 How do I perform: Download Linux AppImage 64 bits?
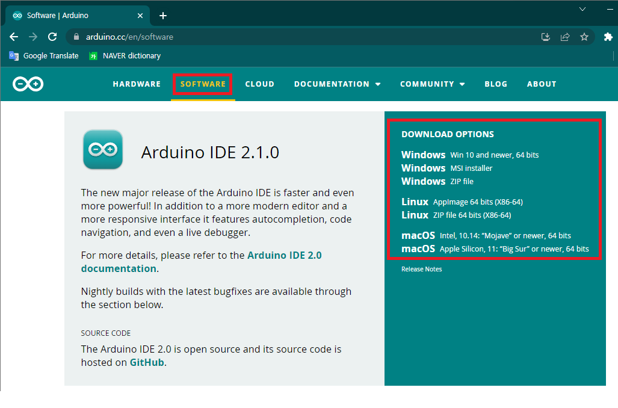pyautogui.click(x=462, y=202)
